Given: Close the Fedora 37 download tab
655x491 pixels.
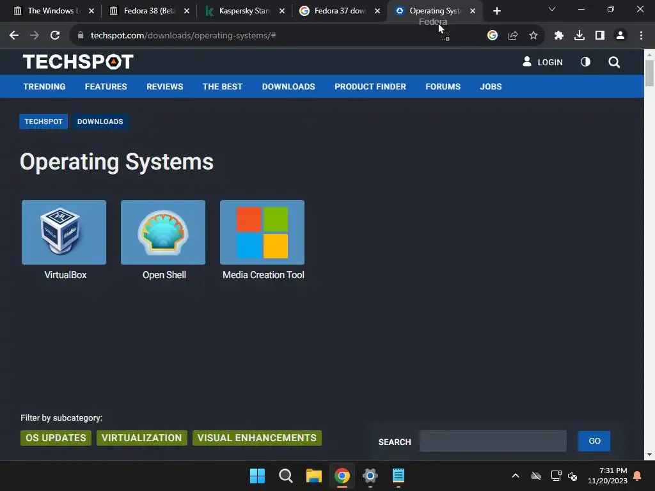Looking at the screenshot, I should (377, 11).
